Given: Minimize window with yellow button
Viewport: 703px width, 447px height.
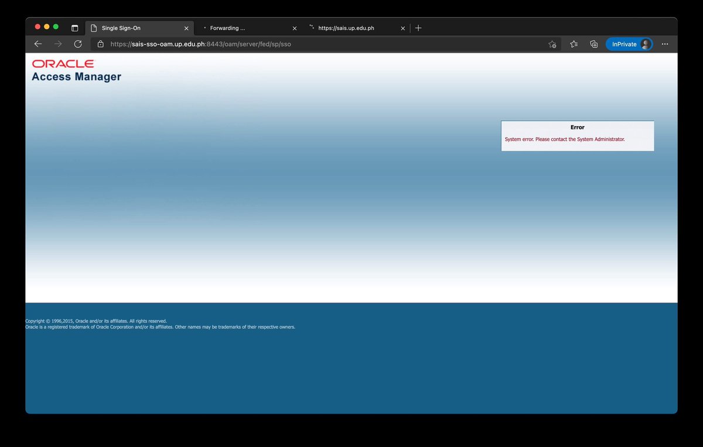Looking at the screenshot, I should click(47, 26).
